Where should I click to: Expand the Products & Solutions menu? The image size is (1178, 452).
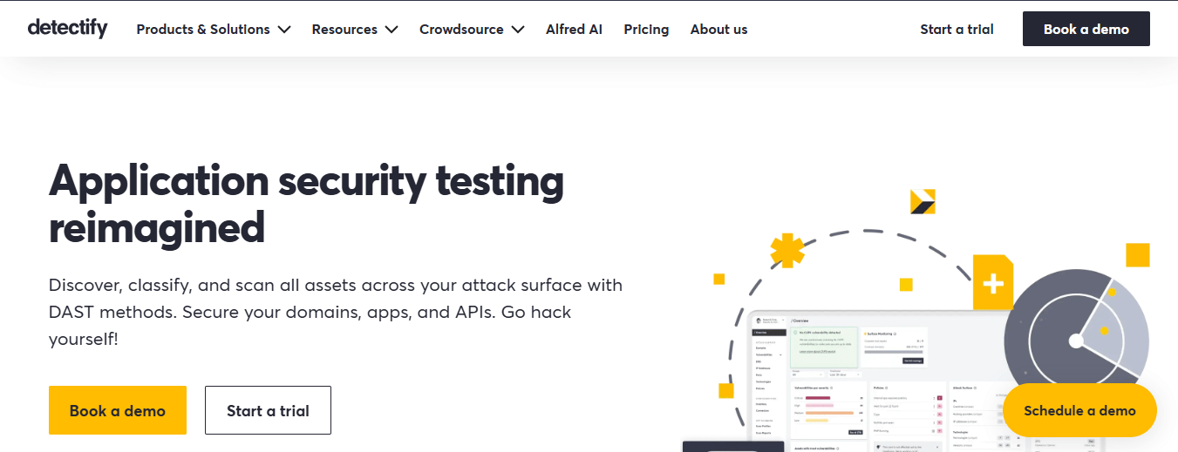point(214,30)
